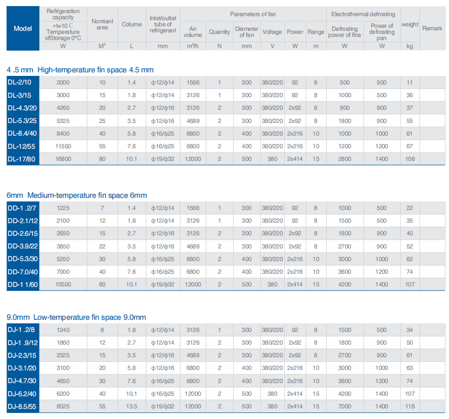
Task: Click the Model column header
Action: (x=22, y=28)
